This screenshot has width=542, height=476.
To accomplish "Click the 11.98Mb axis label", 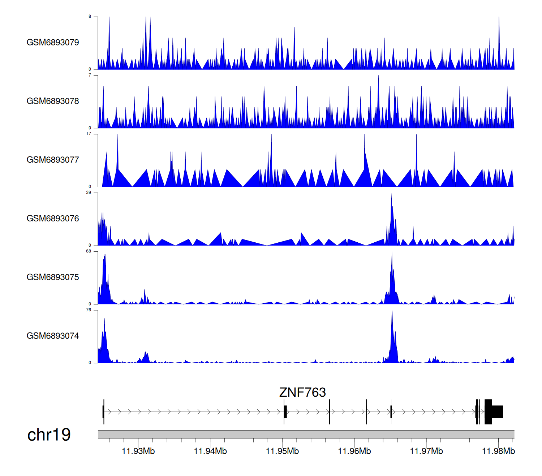I will 498,451.
